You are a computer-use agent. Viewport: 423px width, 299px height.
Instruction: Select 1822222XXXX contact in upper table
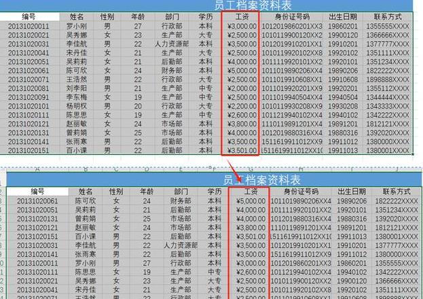point(388,71)
